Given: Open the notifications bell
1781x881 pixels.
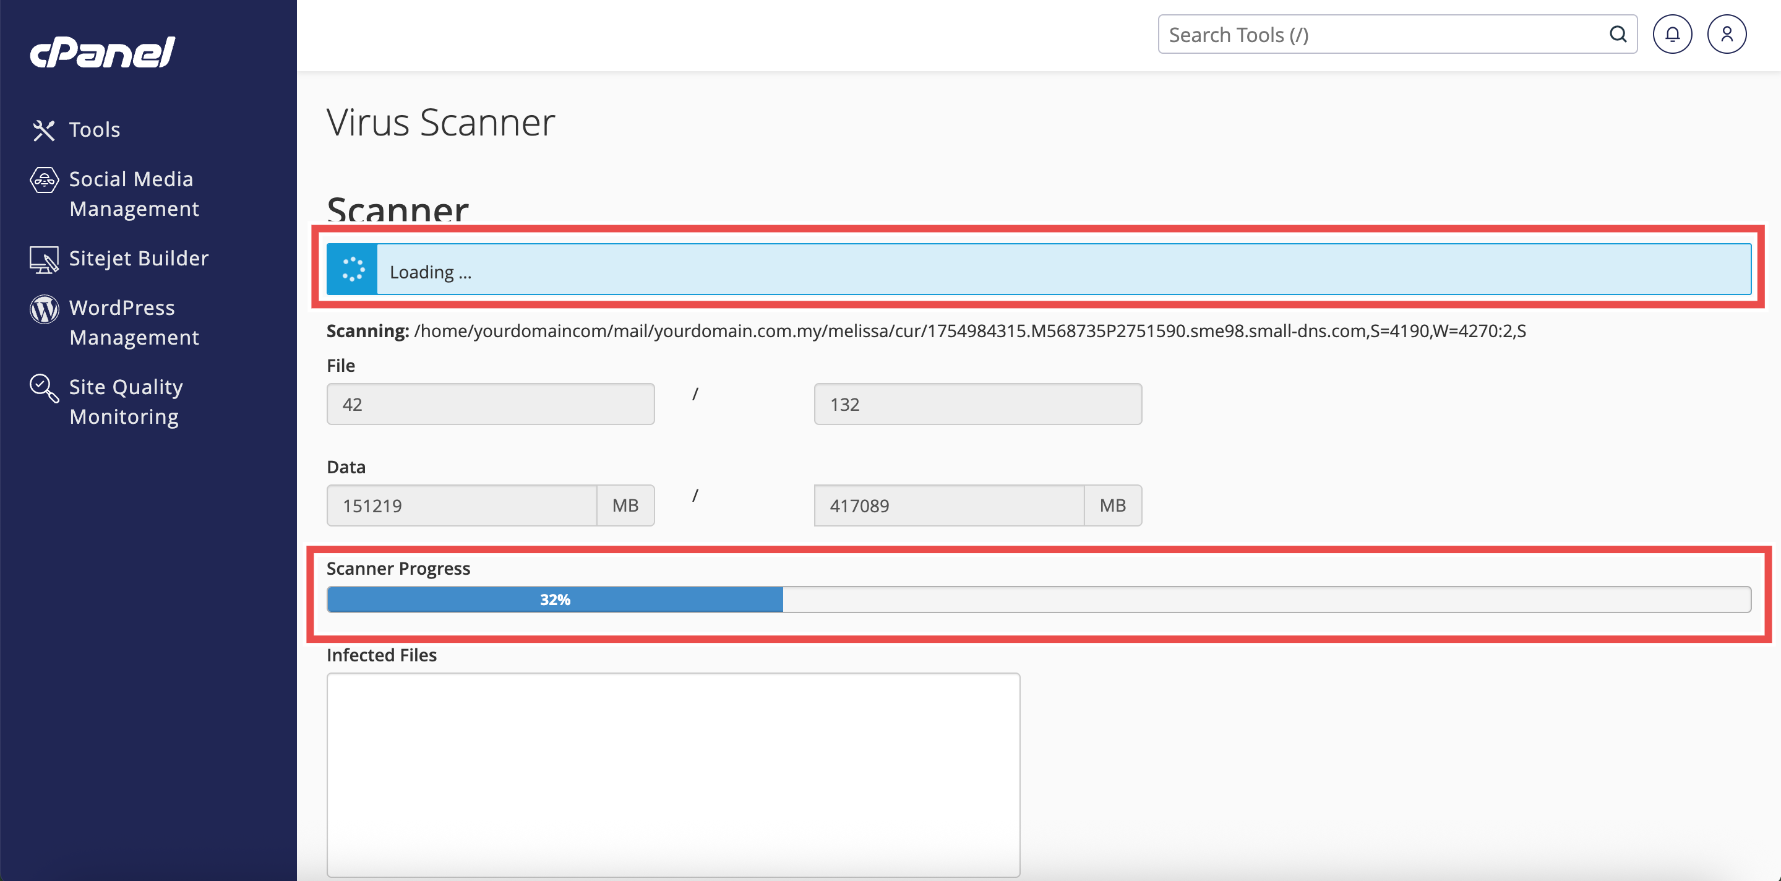Looking at the screenshot, I should 1672,35.
